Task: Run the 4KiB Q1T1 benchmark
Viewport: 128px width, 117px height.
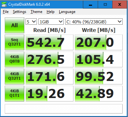Action: pos(15,94)
